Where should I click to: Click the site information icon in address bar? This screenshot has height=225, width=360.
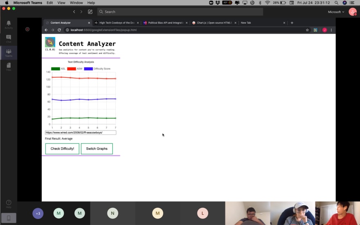pyautogui.click(x=67, y=30)
